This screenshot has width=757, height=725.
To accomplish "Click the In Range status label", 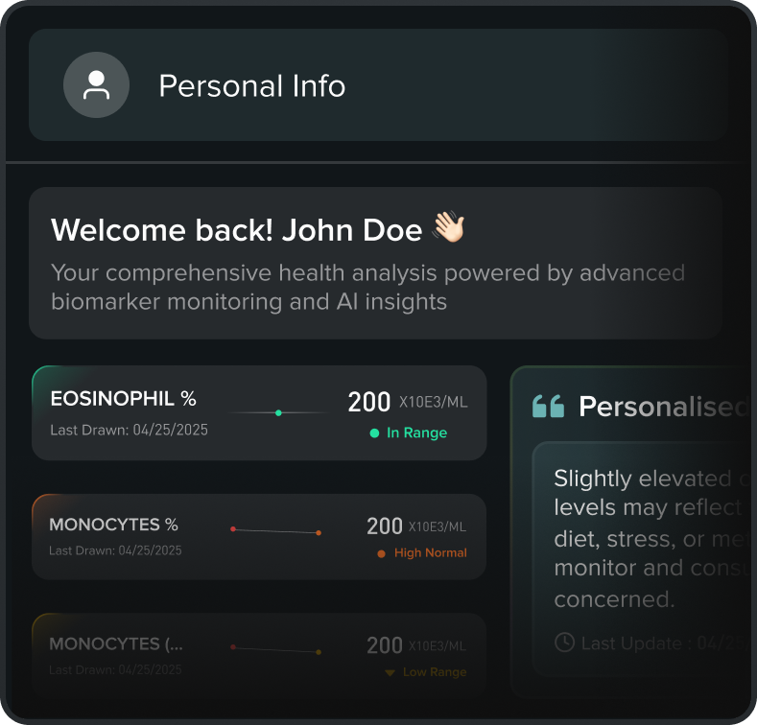I will pos(416,433).
